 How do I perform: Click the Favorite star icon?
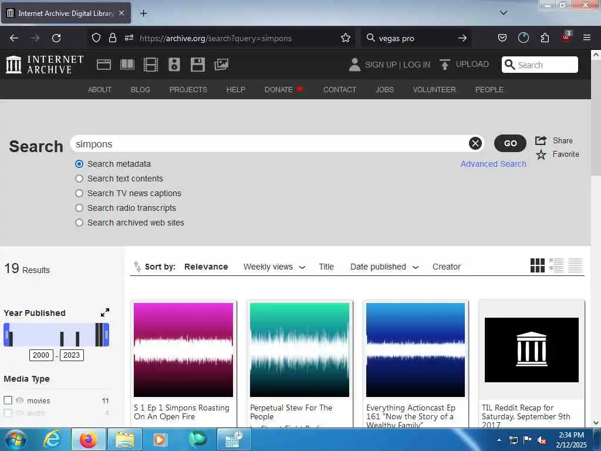click(541, 154)
